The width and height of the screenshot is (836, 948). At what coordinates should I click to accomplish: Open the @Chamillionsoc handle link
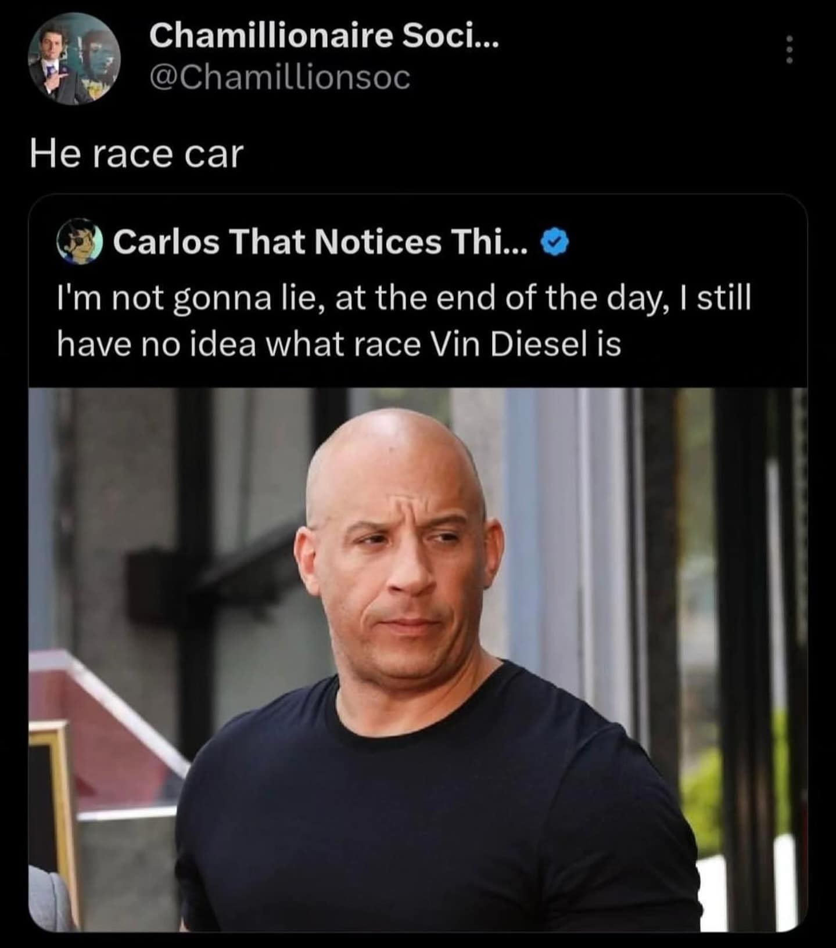(280, 77)
